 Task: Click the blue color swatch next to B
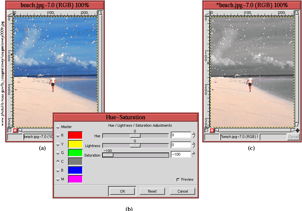point(75,170)
